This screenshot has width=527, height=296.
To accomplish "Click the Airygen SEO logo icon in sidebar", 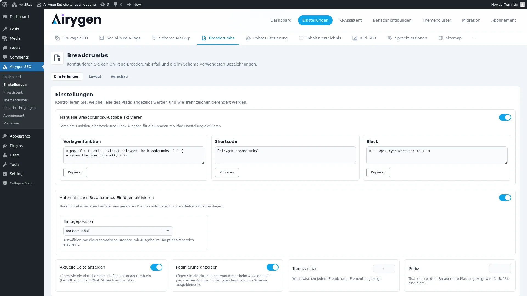I will pyautogui.click(x=5, y=67).
